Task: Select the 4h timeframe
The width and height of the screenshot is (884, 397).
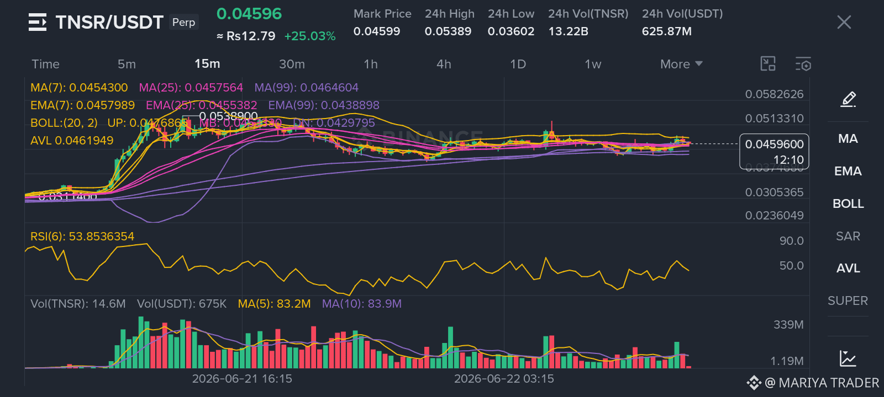Action: pos(444,64)
